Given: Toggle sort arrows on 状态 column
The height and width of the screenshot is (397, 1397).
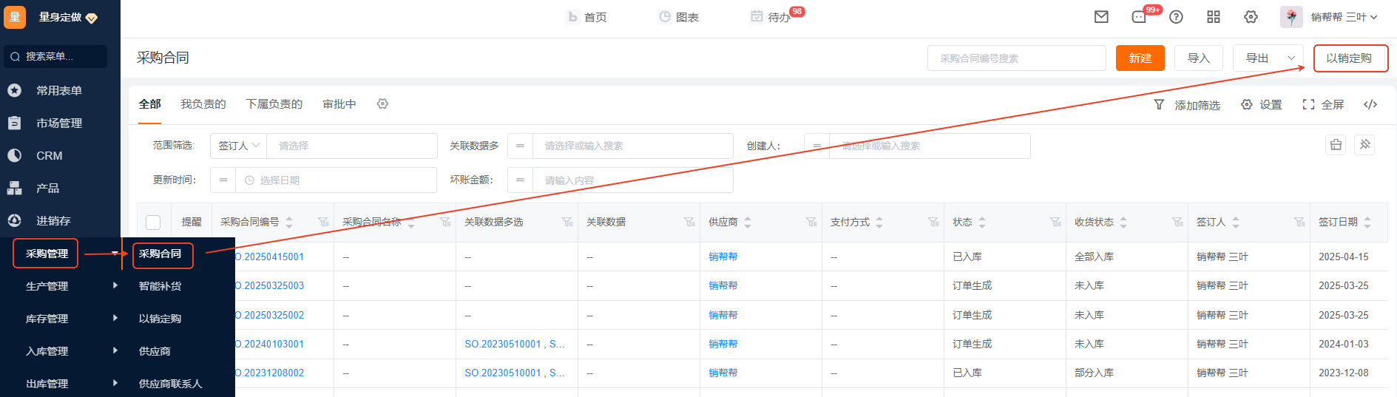Looking at the screenshot, I should (982, 222).
